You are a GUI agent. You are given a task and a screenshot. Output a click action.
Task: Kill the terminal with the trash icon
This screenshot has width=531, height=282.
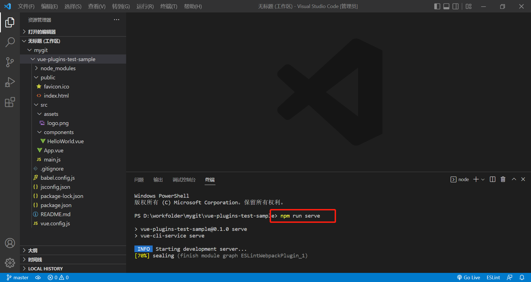503,179
